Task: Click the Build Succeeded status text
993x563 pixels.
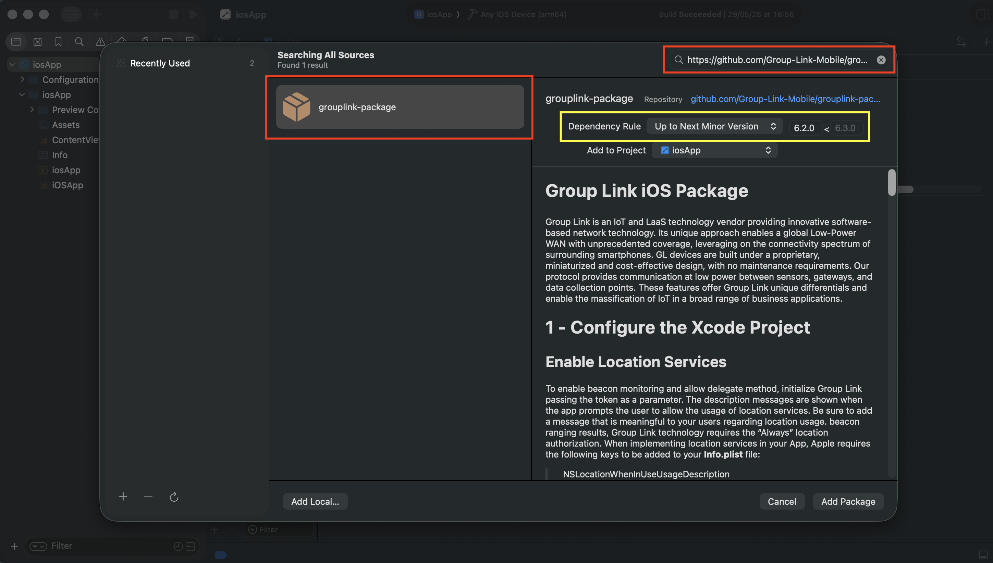Action: click(690, 14)
